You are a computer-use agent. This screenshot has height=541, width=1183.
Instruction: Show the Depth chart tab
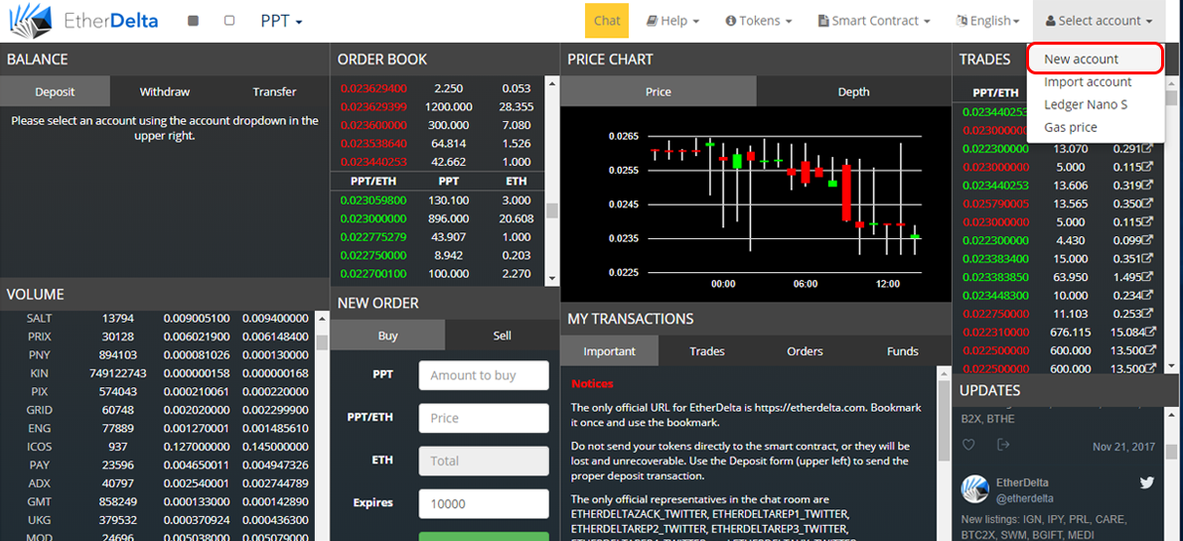(x=853, y=92)
